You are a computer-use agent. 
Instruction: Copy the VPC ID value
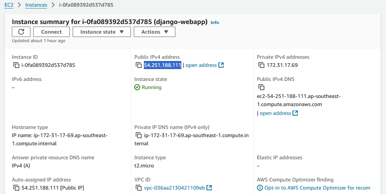pos(139,188)
